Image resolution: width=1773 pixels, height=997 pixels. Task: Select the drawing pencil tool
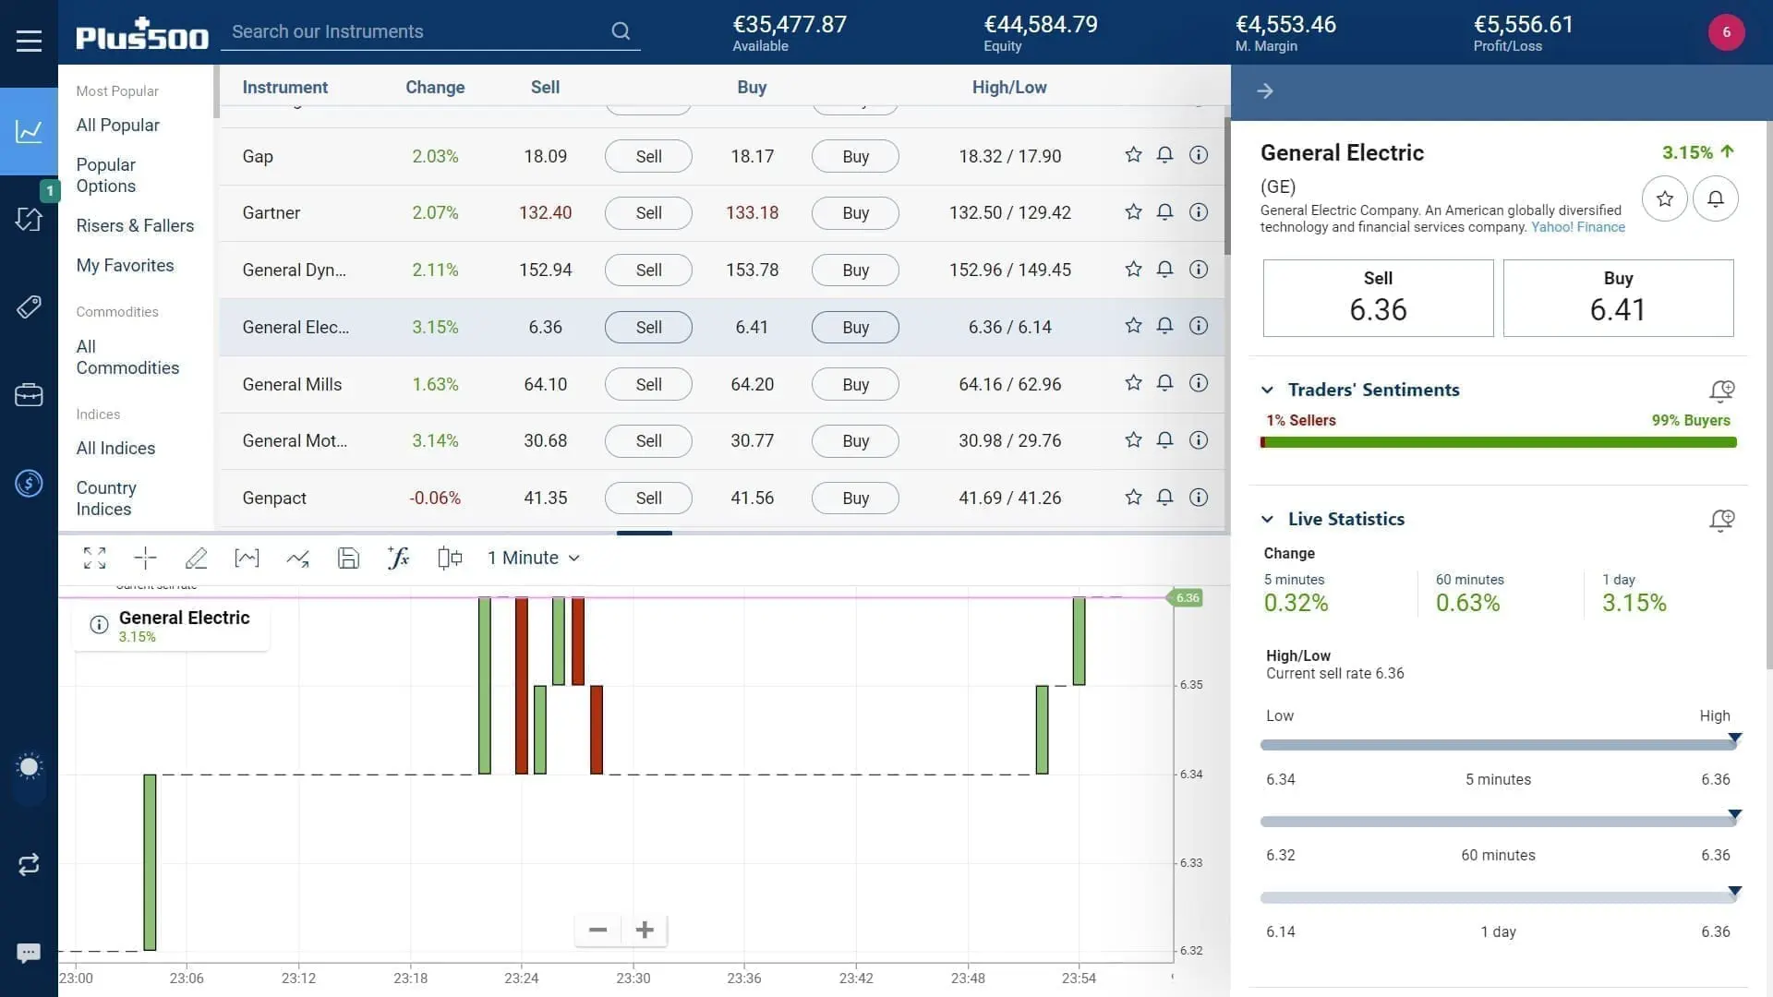pos(197,558)
